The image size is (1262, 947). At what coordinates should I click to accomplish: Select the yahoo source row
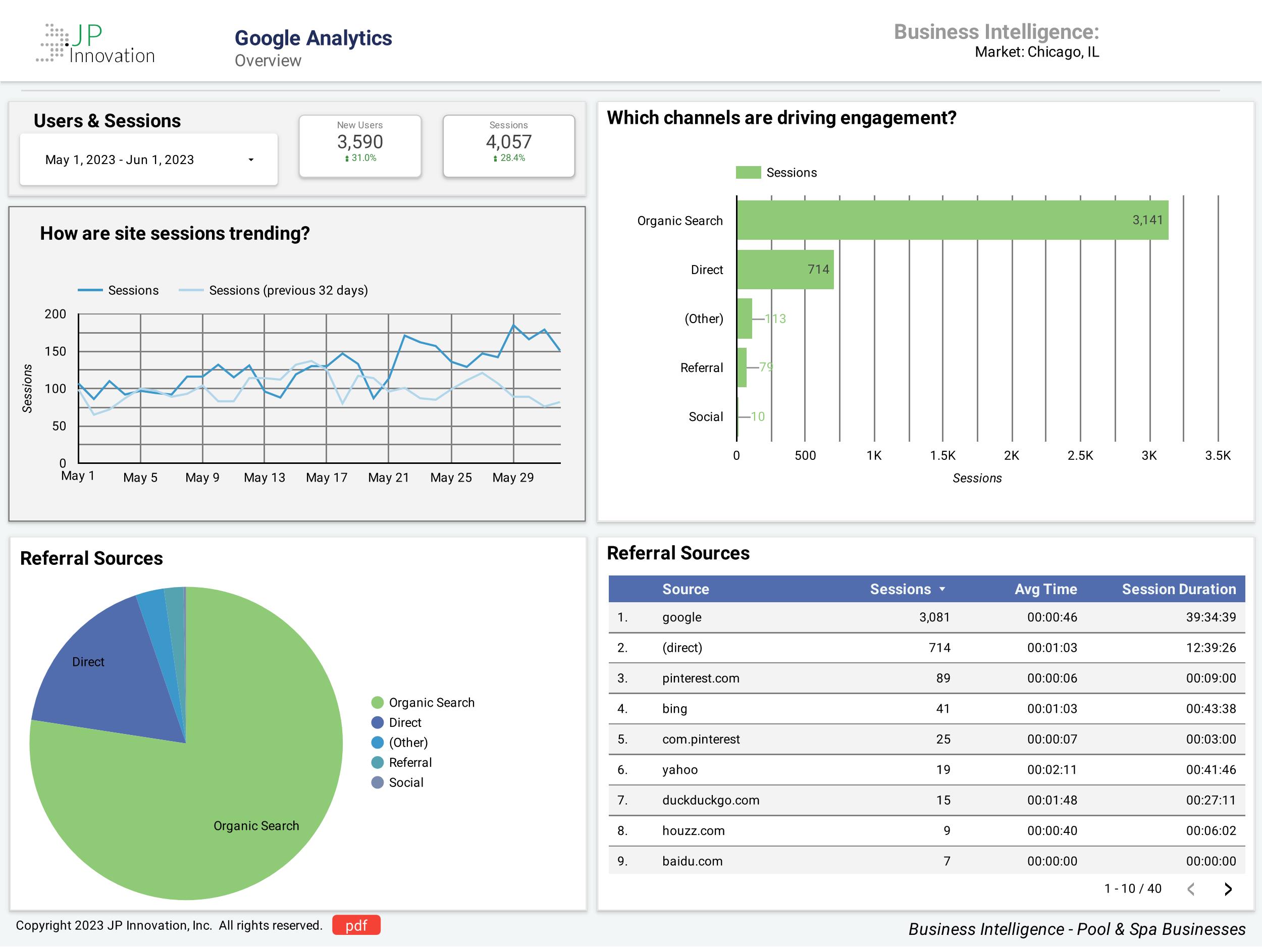(x=926, y=770)
